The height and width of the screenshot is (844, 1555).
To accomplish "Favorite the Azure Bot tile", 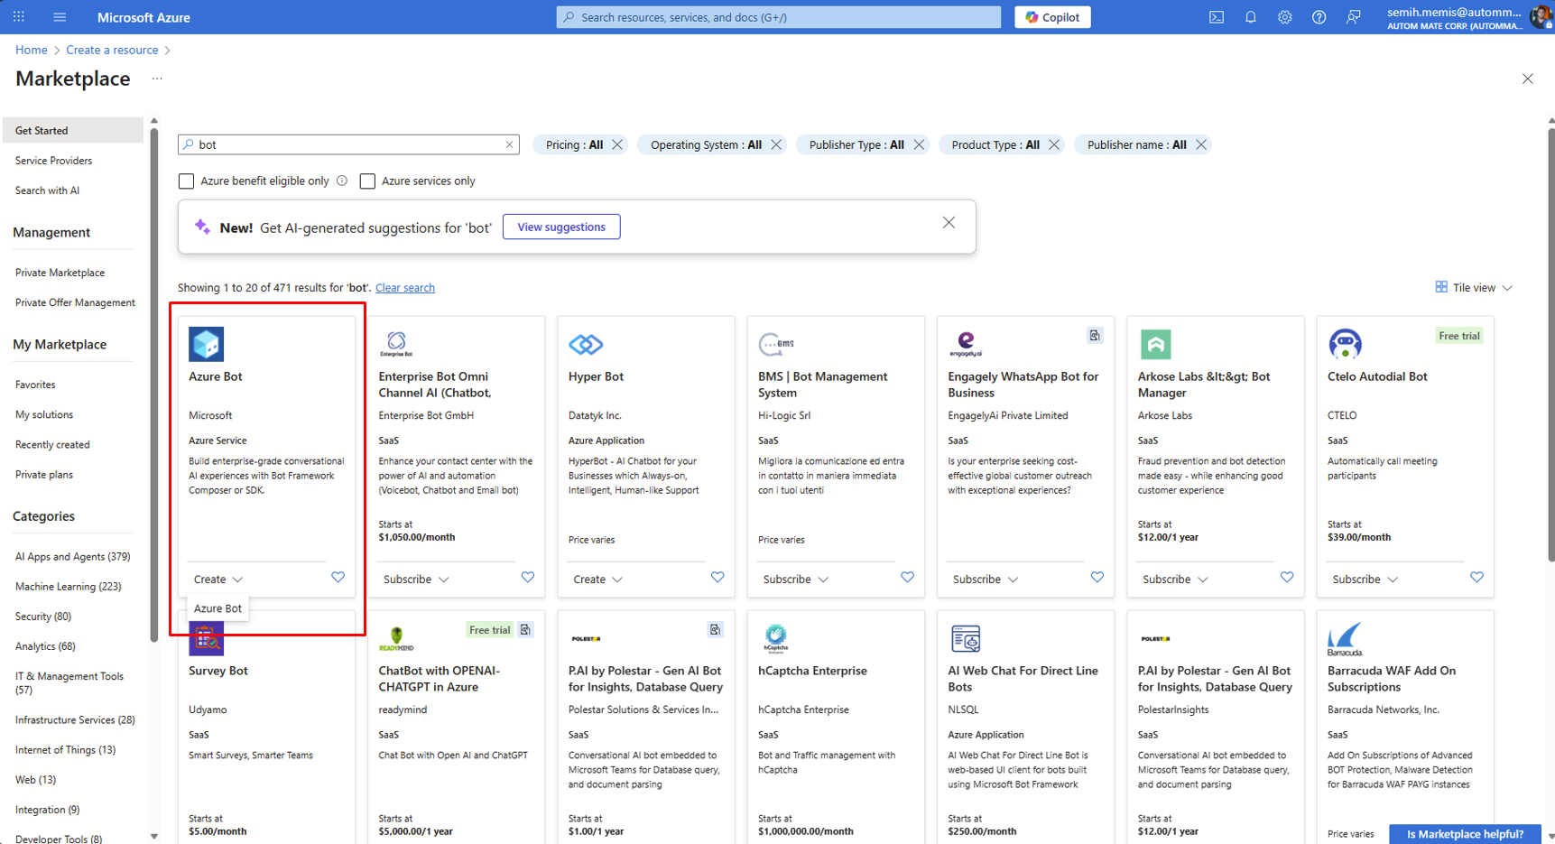I will [x=338, y=578].
